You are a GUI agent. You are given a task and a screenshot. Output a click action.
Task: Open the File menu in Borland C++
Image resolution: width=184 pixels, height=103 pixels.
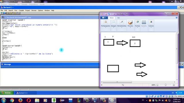(2, 11)
